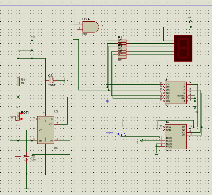Screen dimensions: 212x195
Task: Click the 7-segment display component
Action: coord(183,48)
